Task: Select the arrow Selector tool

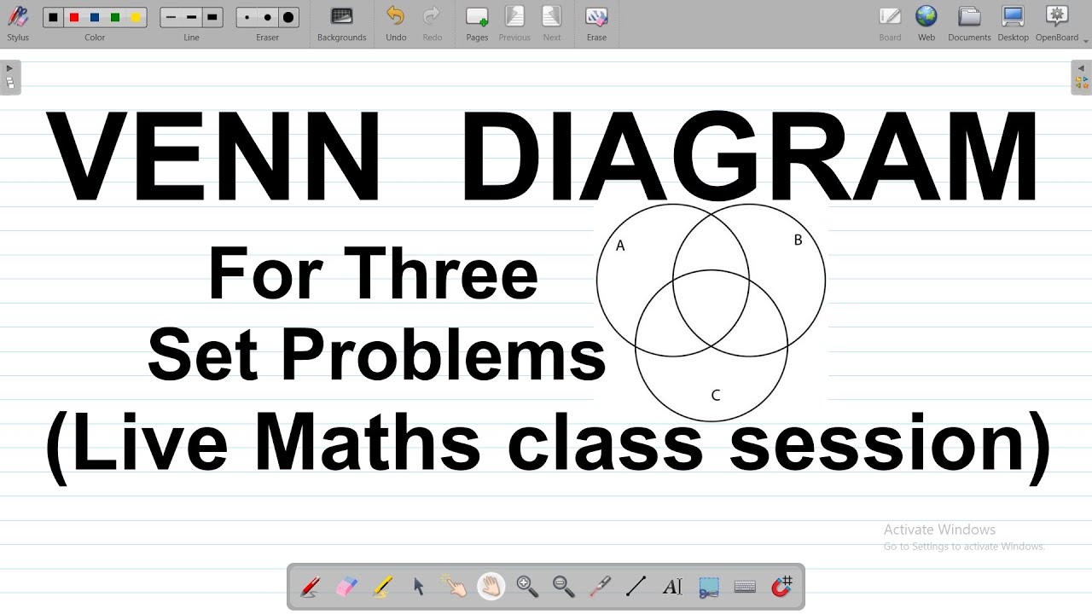Action: tap(419, 587)
